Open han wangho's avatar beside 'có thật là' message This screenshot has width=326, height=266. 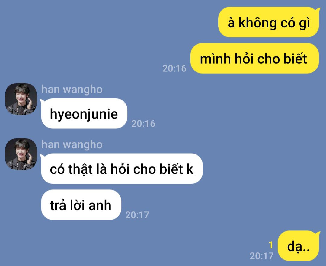[21, 154]
